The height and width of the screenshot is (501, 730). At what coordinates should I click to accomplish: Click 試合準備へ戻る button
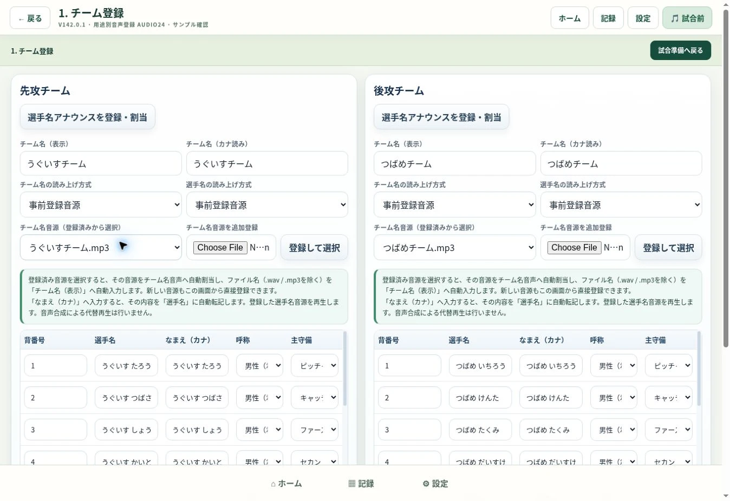[681, 50]
